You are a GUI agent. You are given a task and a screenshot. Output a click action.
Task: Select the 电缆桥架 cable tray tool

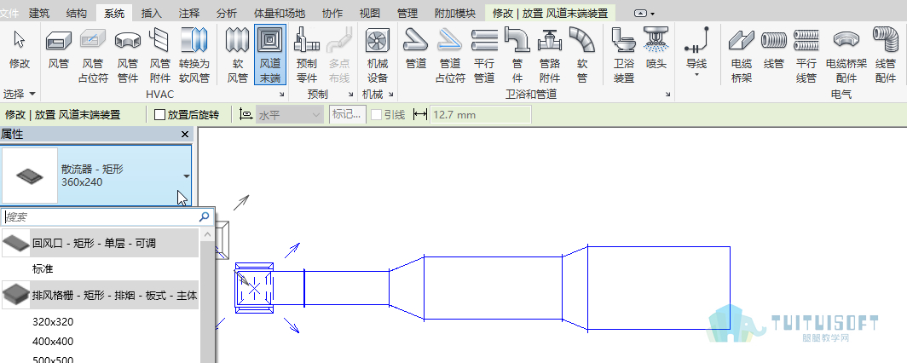tap(742, 55)
